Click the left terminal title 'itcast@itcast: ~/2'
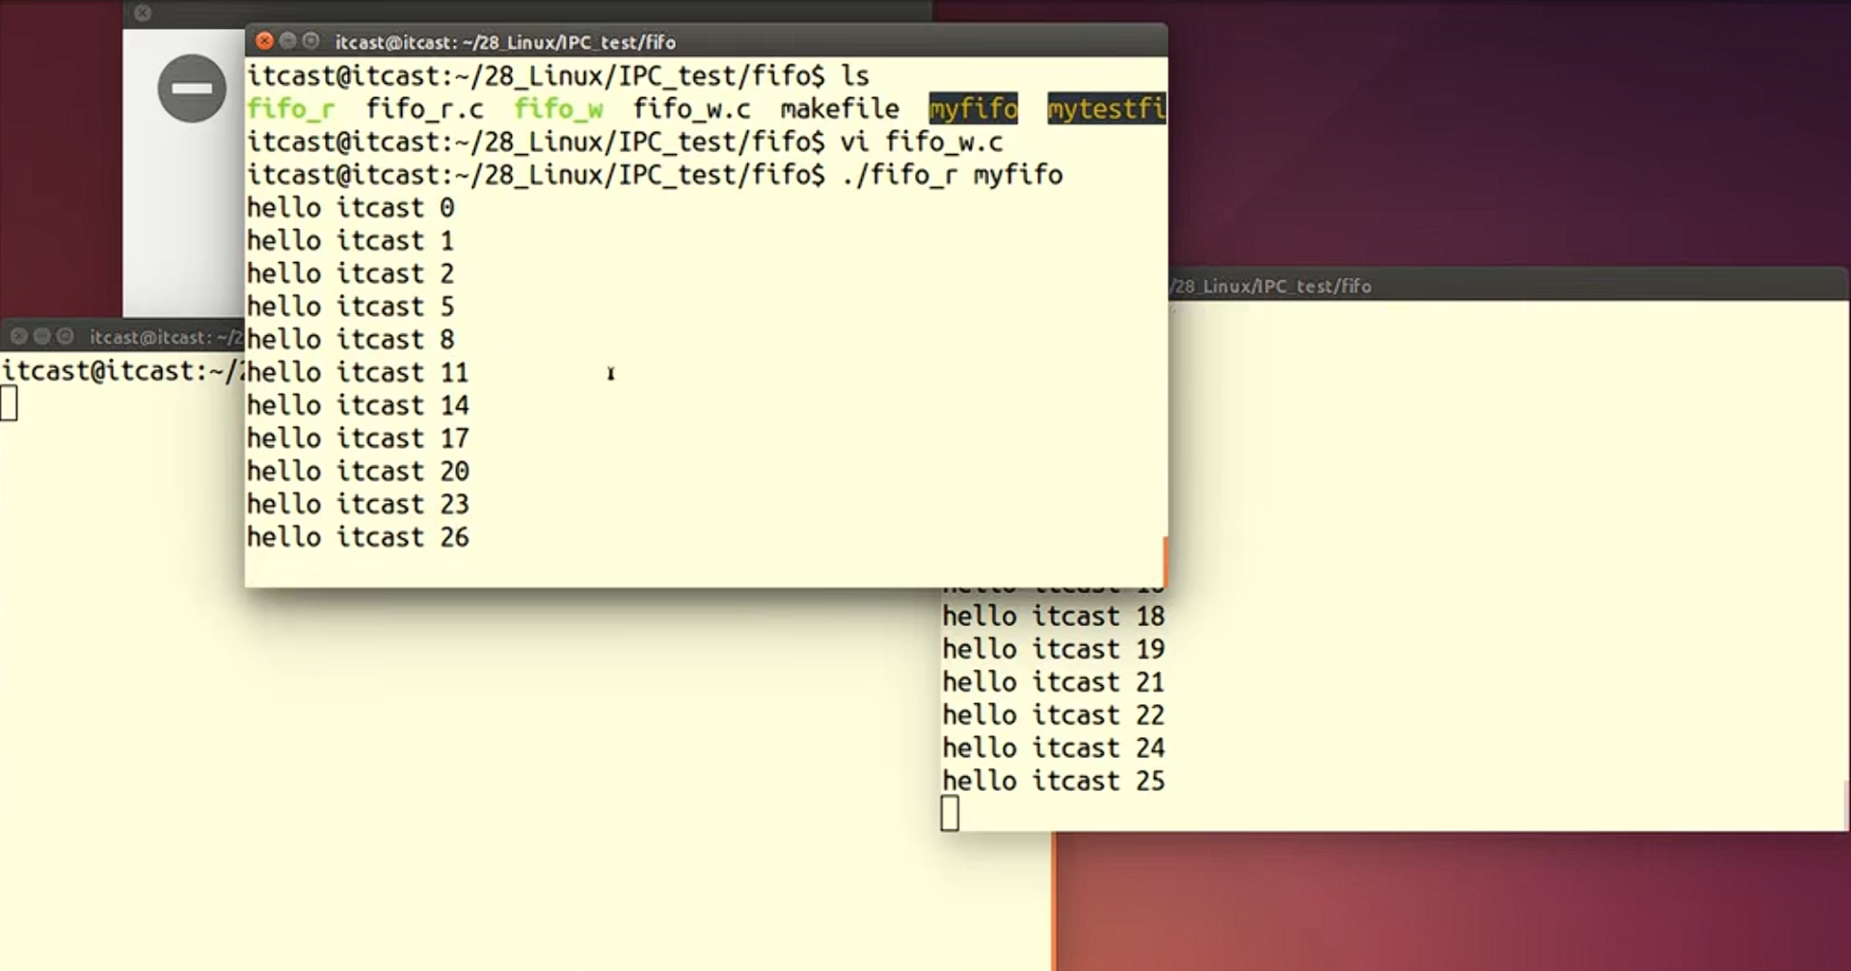This screenshot has width=1851, height=971. tap(166, 337)
